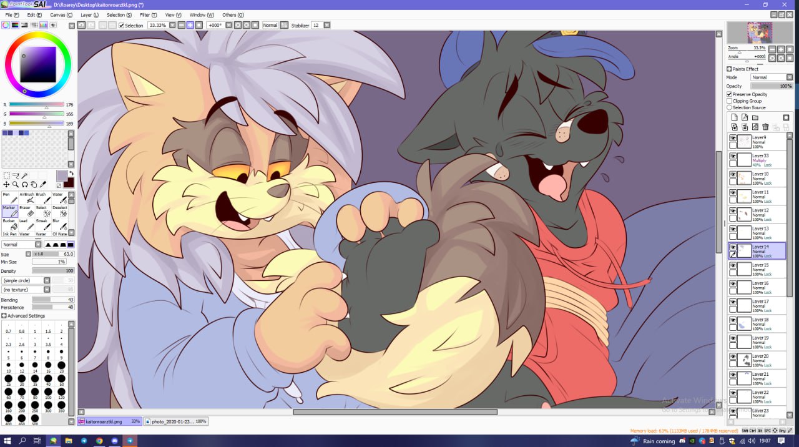The image size is (799, 447).
Task: Hide Layer33 using its eye icon
Action: [733, 156]
